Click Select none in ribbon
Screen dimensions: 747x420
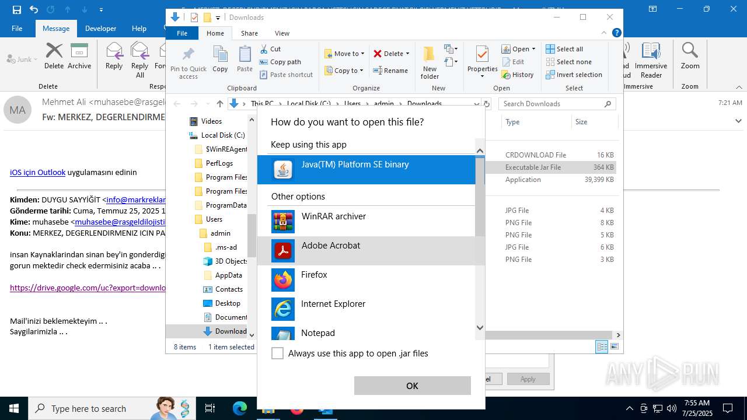coord(569,62)
